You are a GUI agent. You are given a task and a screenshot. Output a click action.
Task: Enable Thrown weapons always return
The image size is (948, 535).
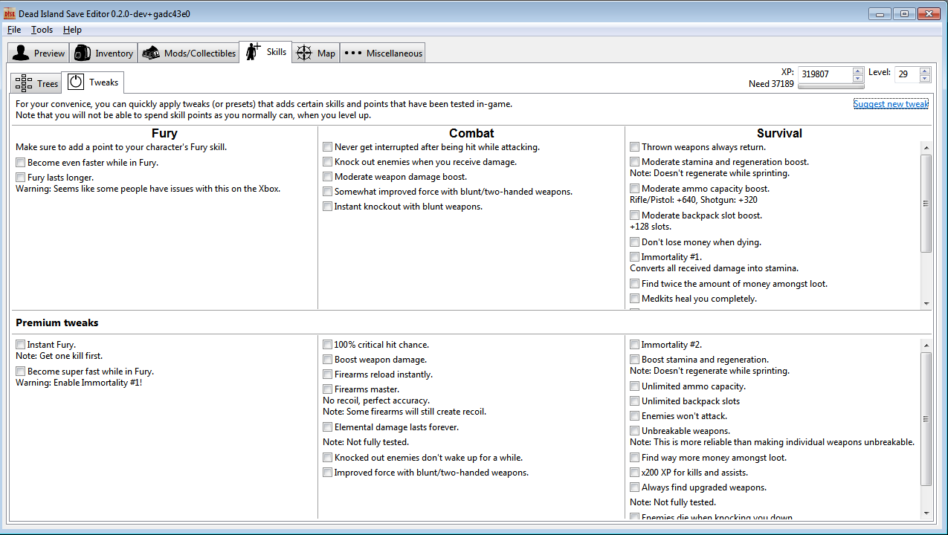pyautogui.click(x=635, y=147)
